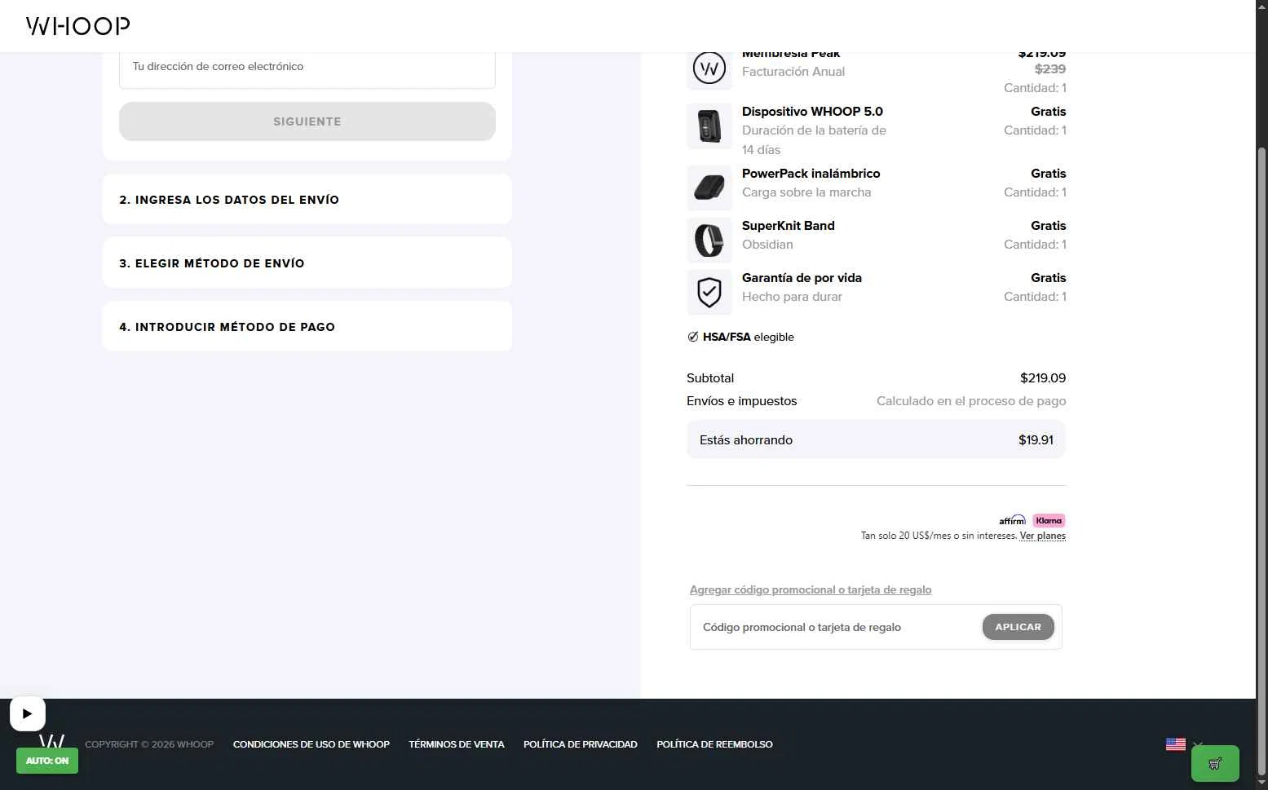The height and width of the screenshot is (790, 1268).
Task: Click the Membresía Peak W icon
Action: (709, 68)
